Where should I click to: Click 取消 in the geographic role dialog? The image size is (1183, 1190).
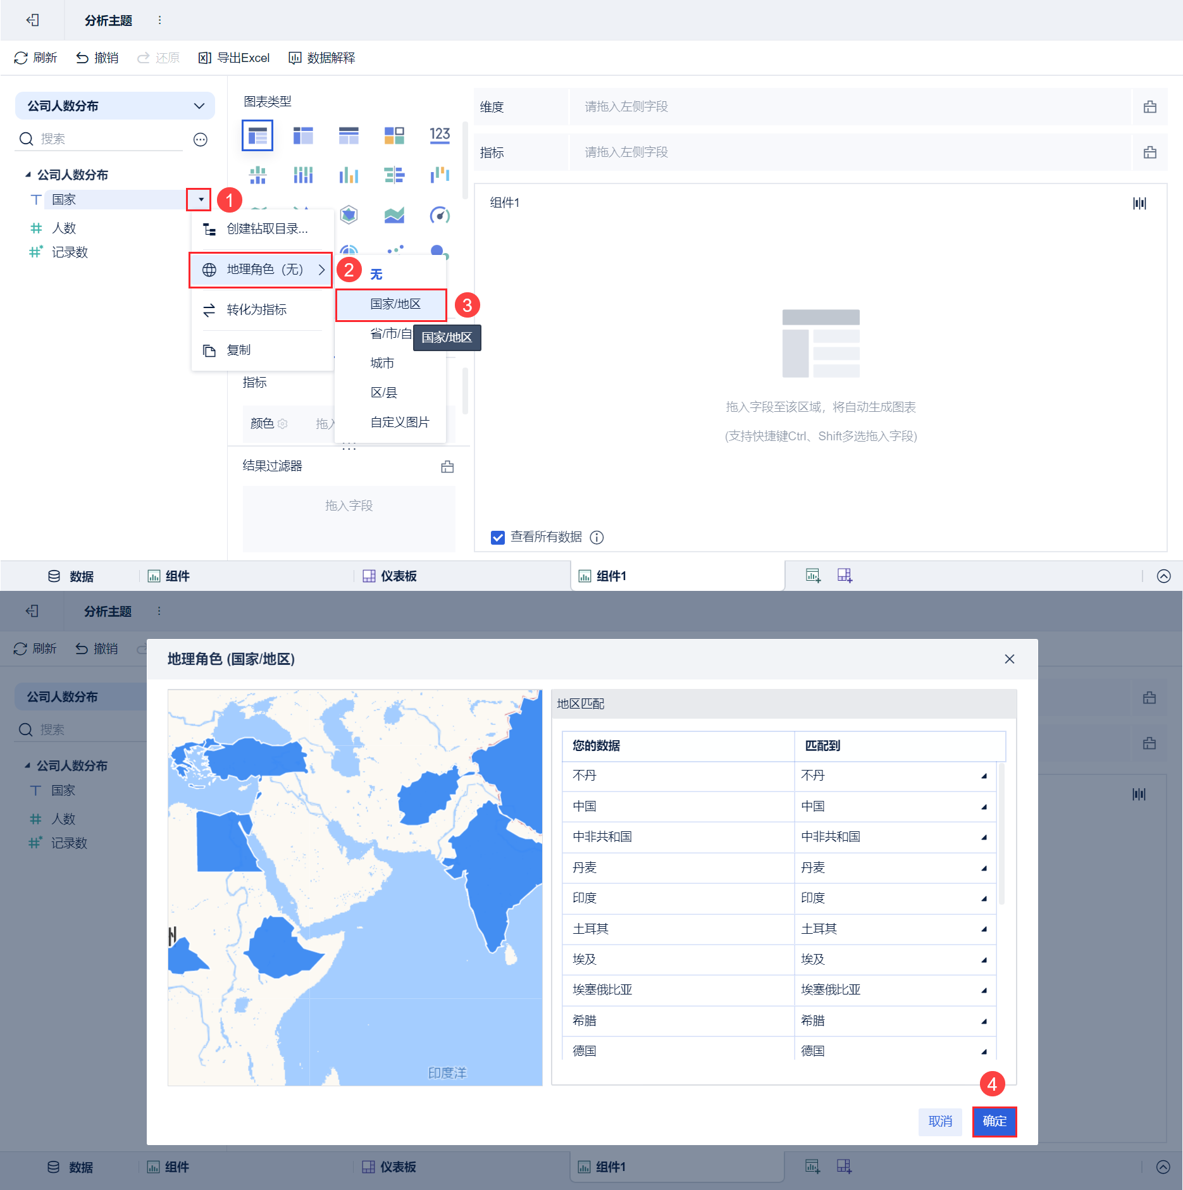940,1121
